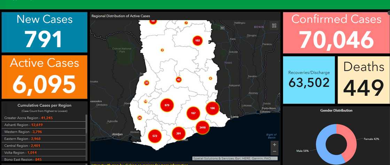
Task: Click the 572 cases cluster marker
Action: [155, 136]
